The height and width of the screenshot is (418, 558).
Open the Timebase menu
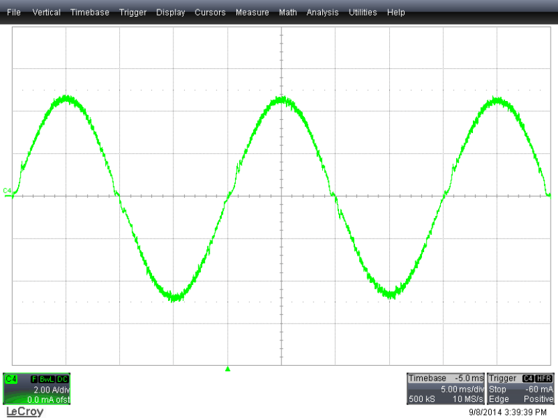[x=90, y=12]
